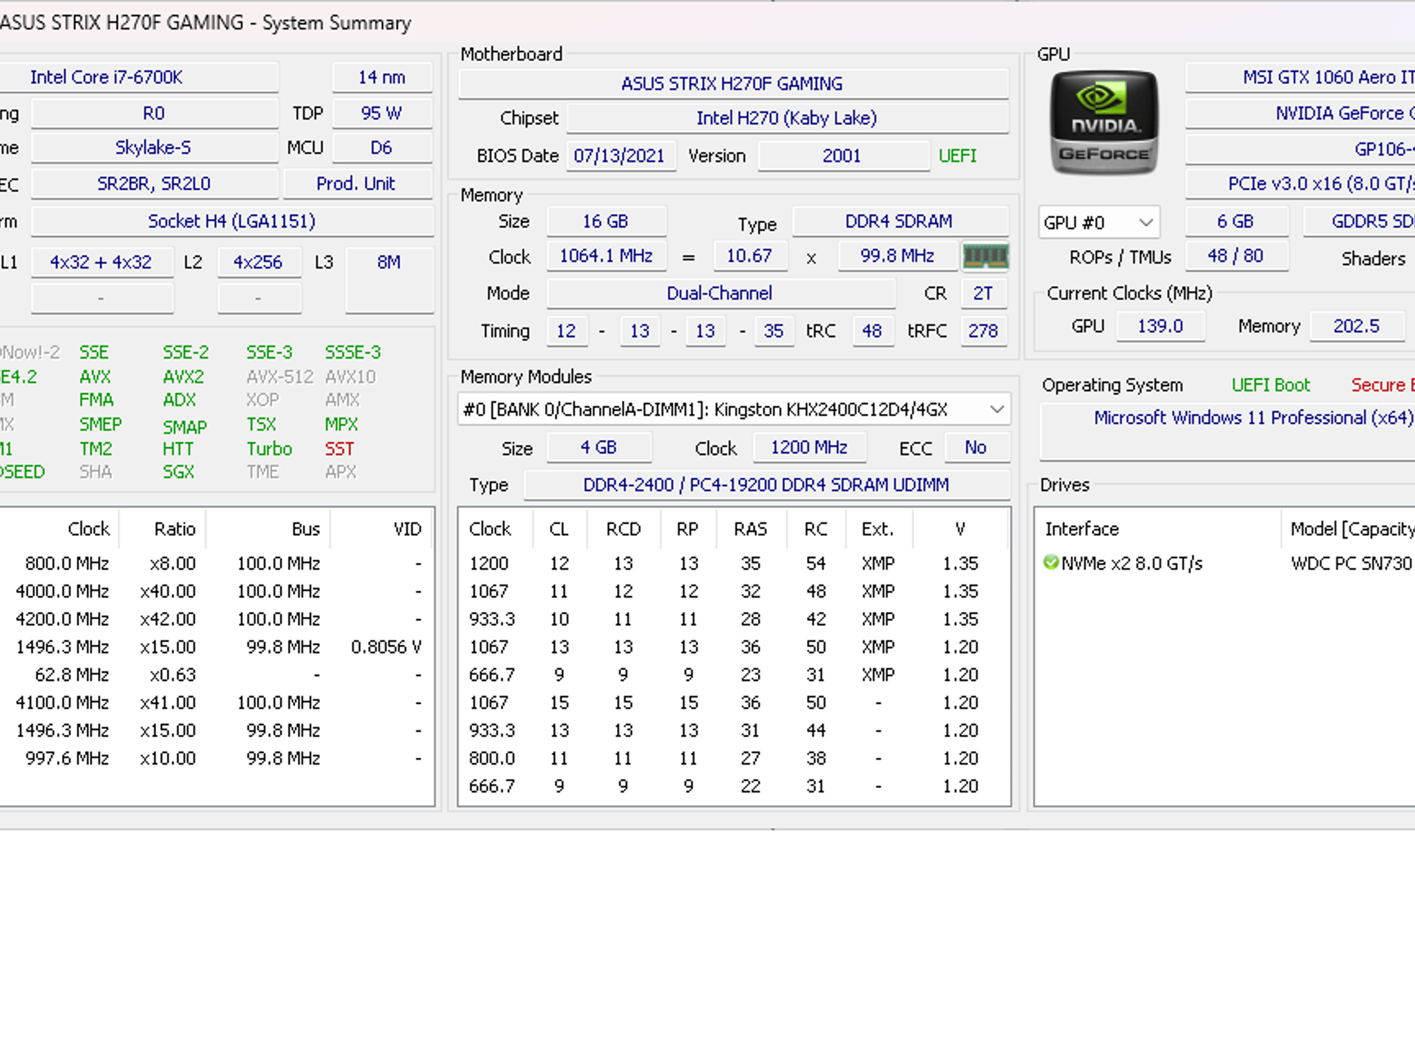
Task: Click the Socket H4 (LGA1151) field
Action: 232,221
